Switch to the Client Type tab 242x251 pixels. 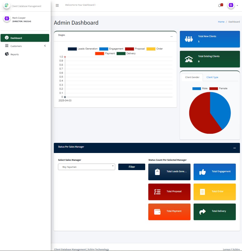(212, 77)
